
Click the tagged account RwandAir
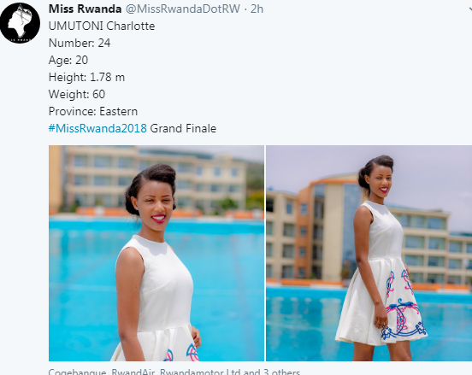pos(133,372)
